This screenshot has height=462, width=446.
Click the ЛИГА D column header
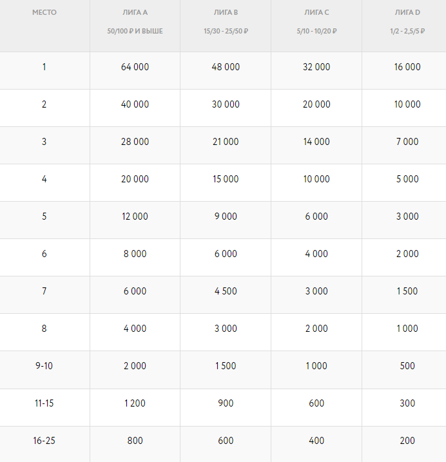point(407,12)
